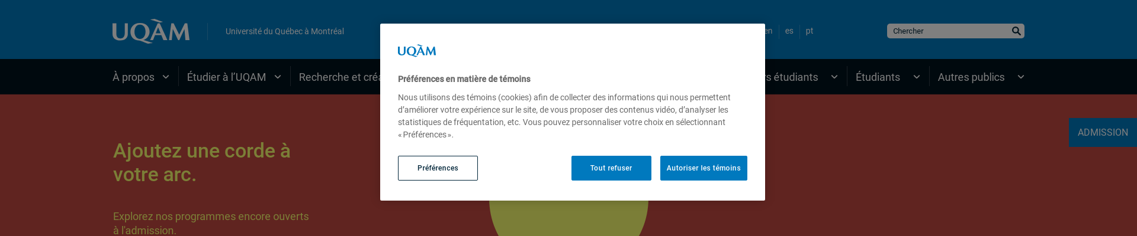1137x236 pixels.
Task: Focus the Chercher search field
Action: tap(947, 31)
